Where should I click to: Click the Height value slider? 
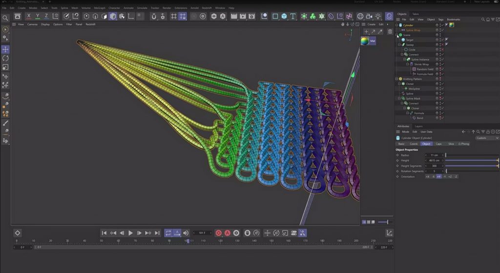tap(472, 160)
